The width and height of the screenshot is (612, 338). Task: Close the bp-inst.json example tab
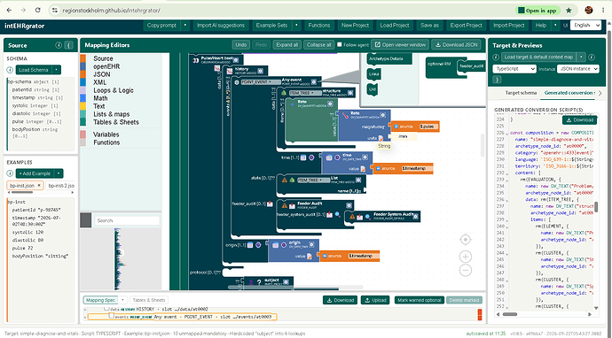(39, 186)
